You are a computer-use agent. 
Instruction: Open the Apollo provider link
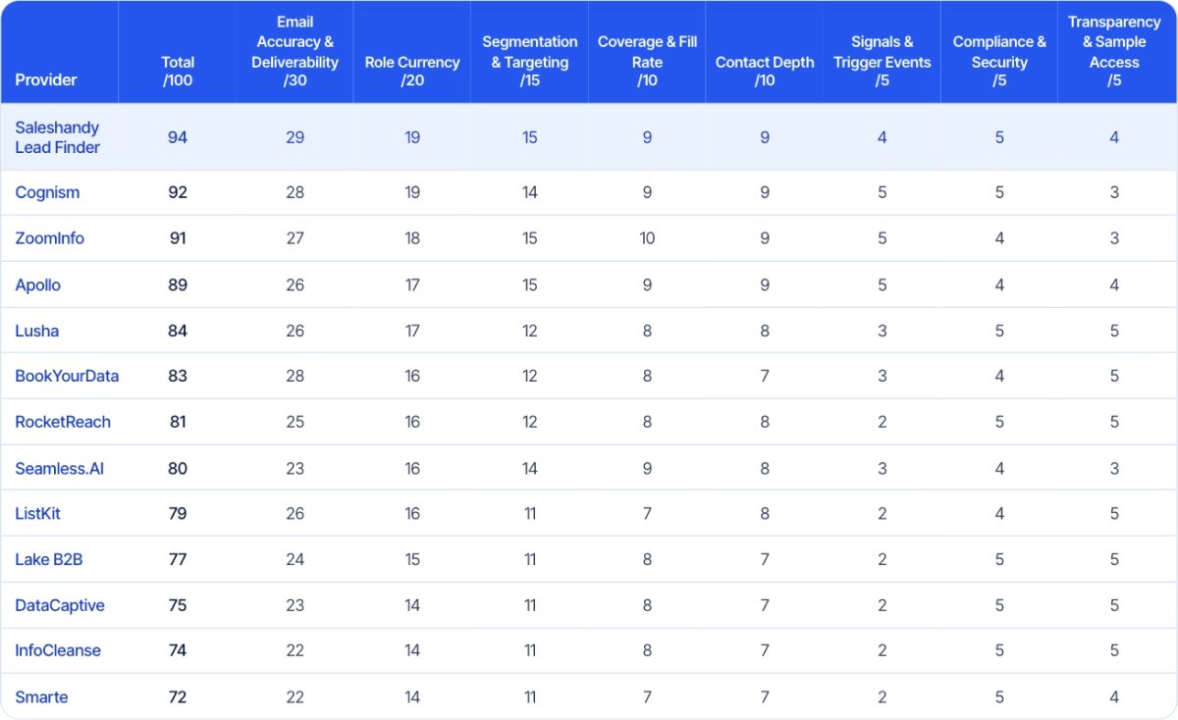38,284
